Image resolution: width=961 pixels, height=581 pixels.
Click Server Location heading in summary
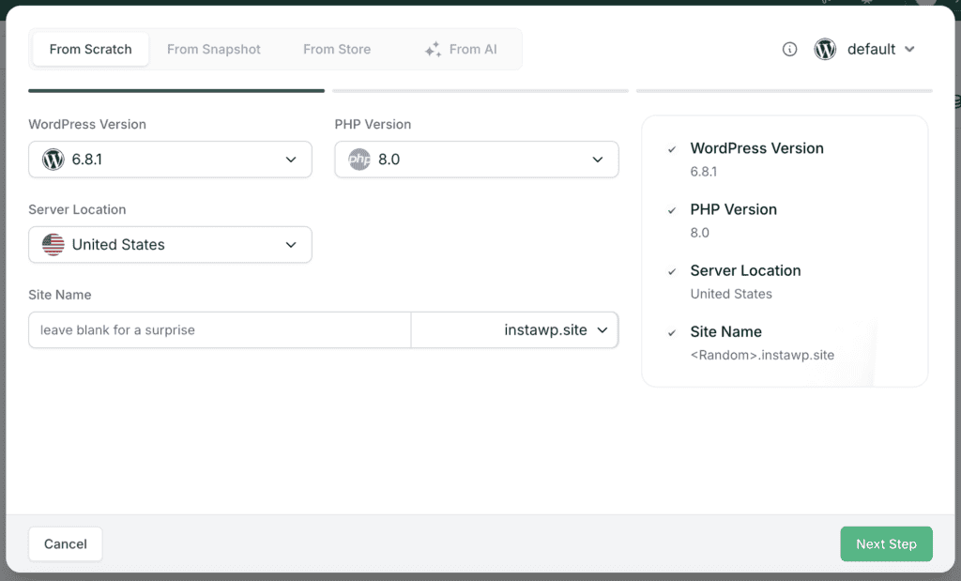745,270
